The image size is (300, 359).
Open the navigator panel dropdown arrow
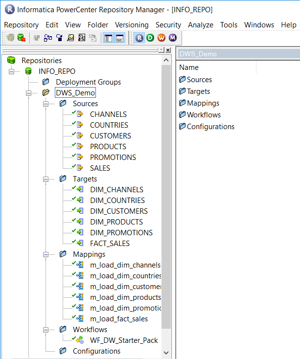pos(162,50)
